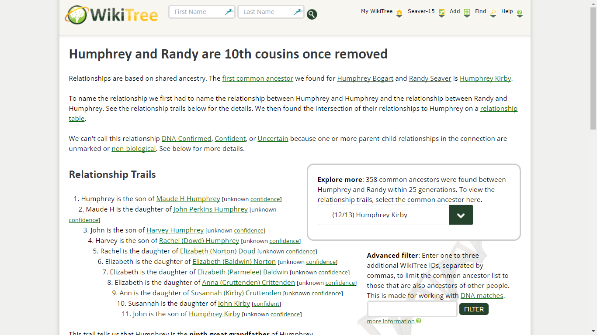Open Rachel (Dowd) Humphrey profile
597x335 pixels.
pos(199,241)
